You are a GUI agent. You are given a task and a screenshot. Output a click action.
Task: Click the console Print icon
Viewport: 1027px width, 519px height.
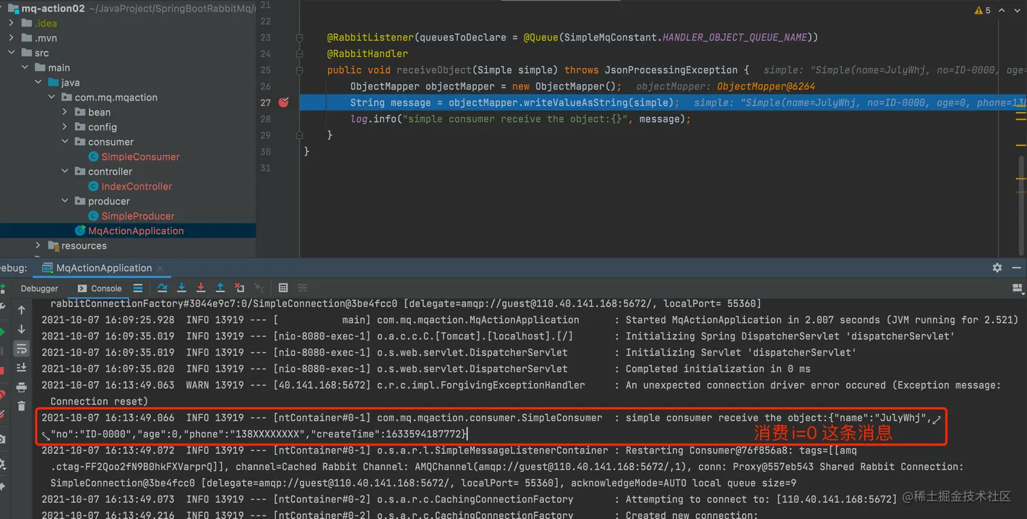coord(21,387)
